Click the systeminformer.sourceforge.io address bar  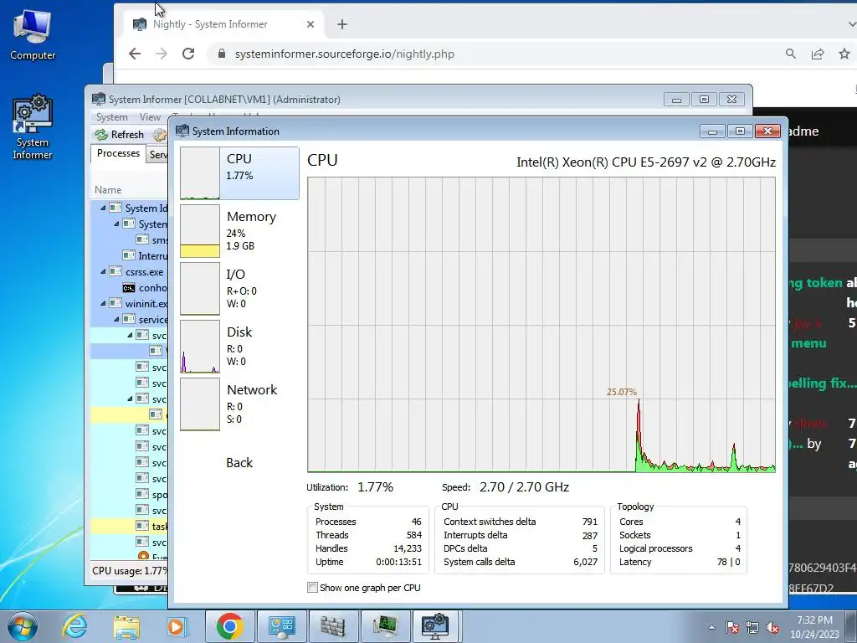[344, 54]
